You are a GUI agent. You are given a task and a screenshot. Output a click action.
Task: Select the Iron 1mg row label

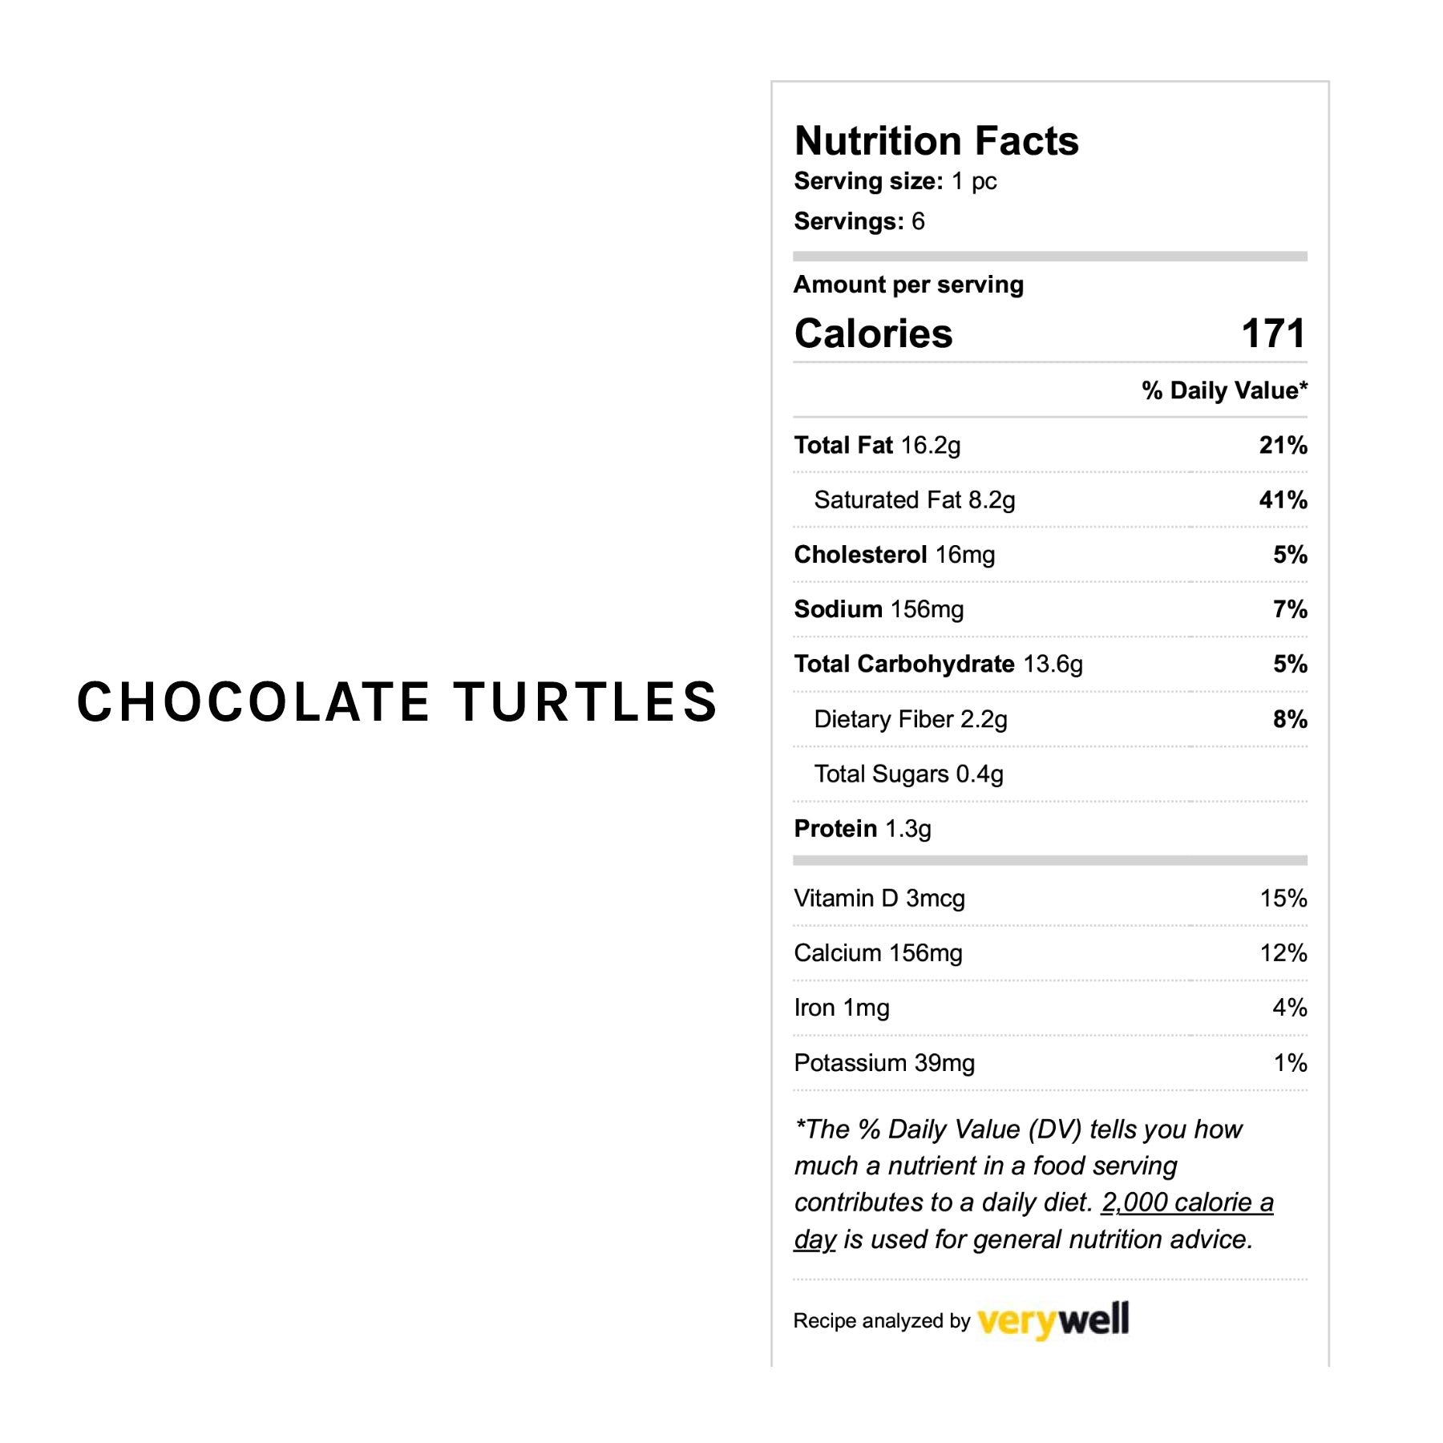tap(842, 1008)
